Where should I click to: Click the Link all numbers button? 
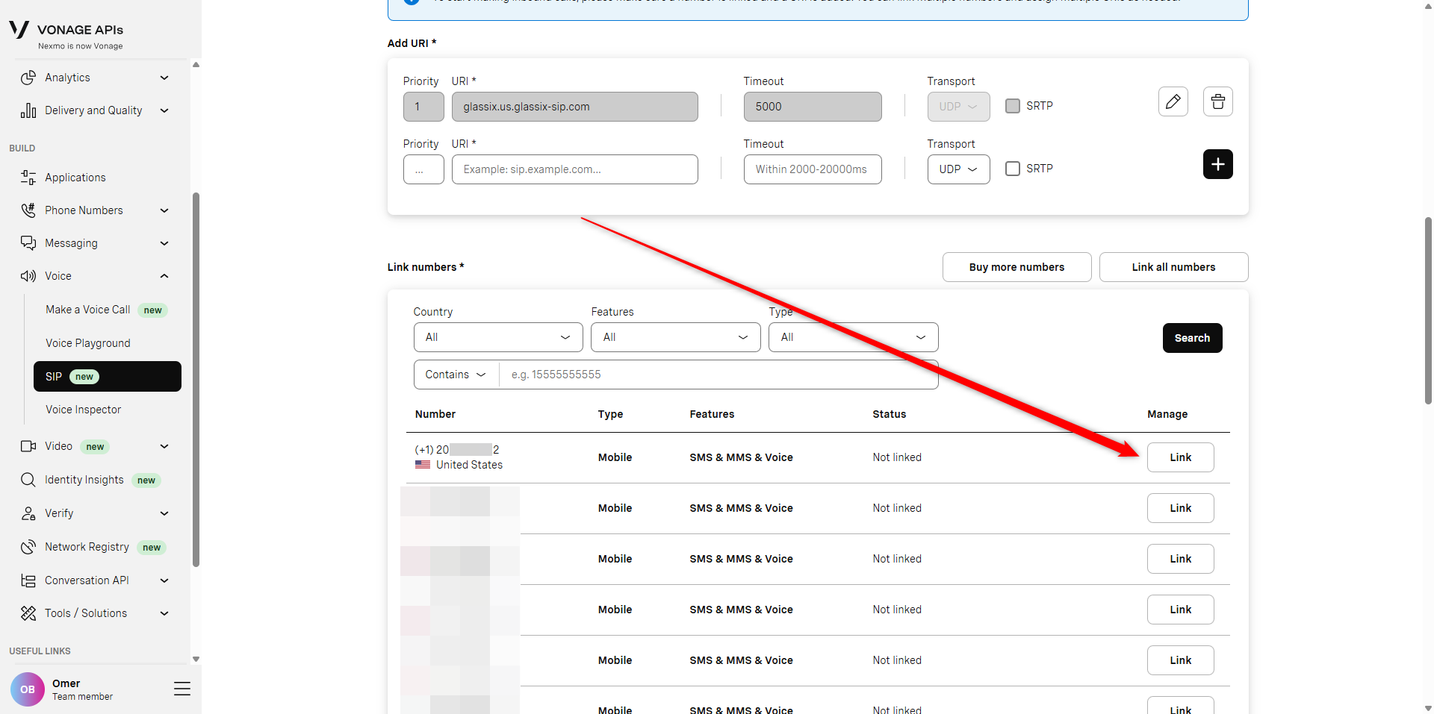[x=1174, y=267]
